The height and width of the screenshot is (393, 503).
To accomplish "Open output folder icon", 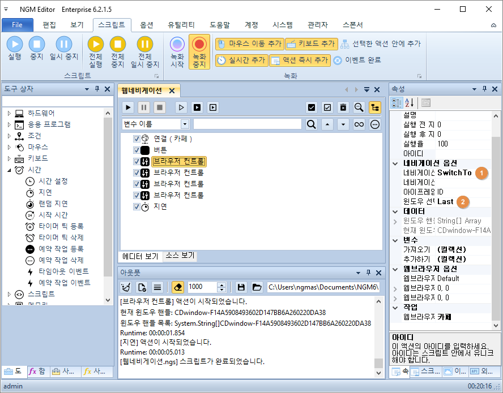I will (x=257, y=287).
